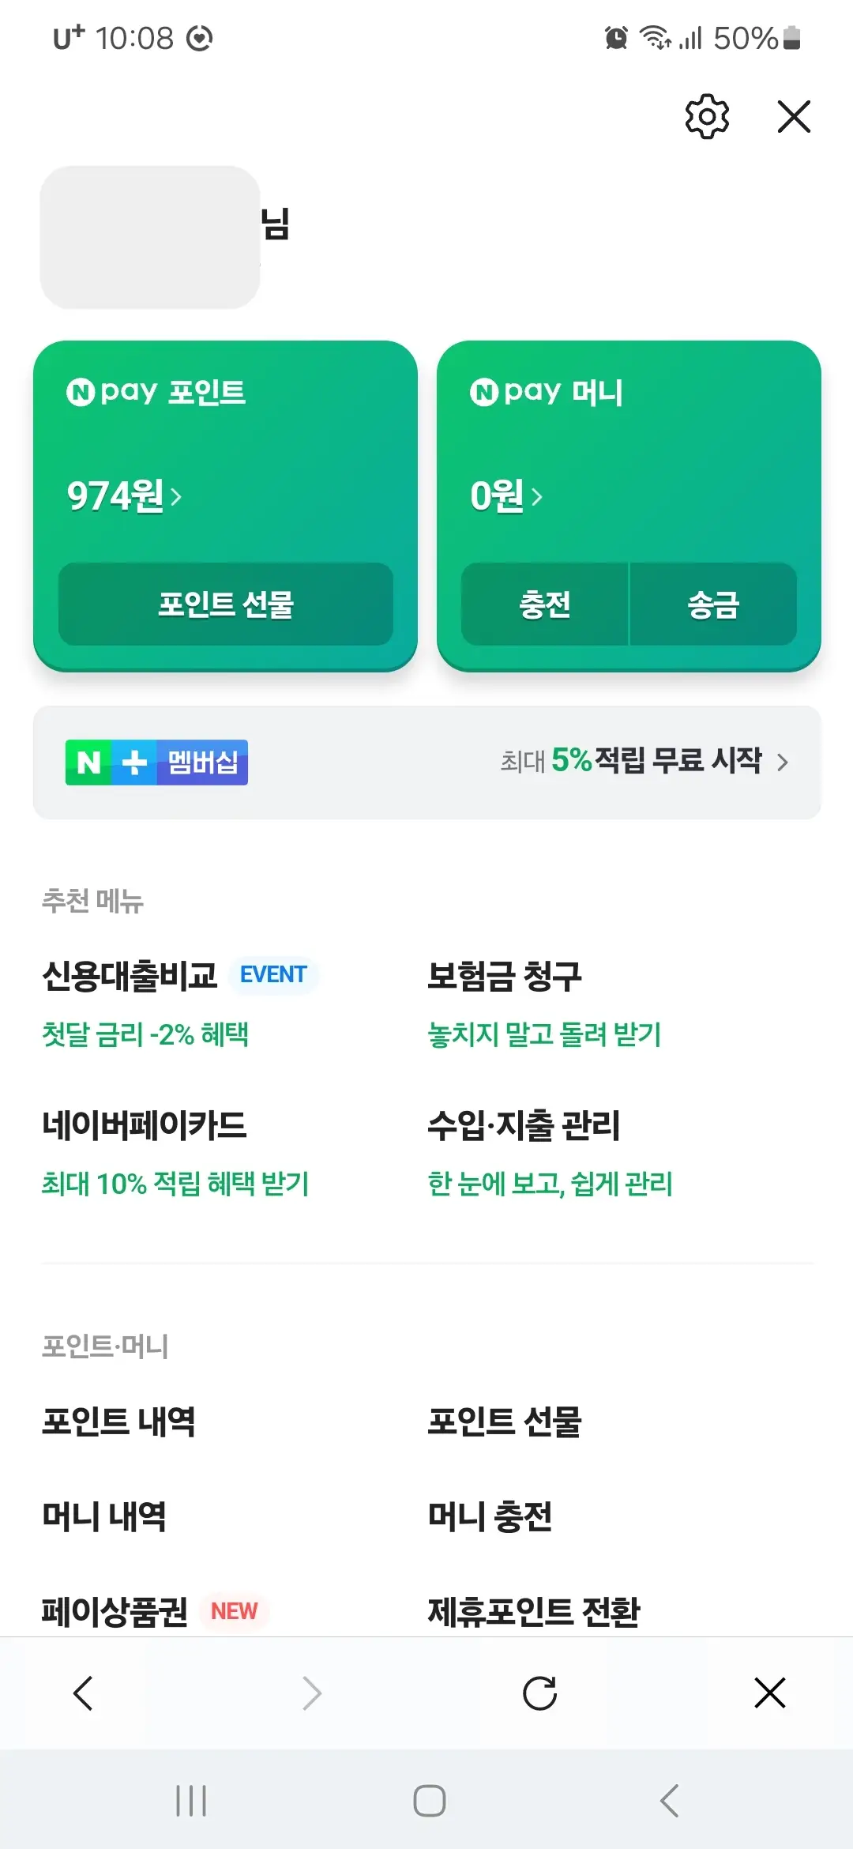
Task: Tap the 송금 button on money card
Action: click(x=713, y=605)
